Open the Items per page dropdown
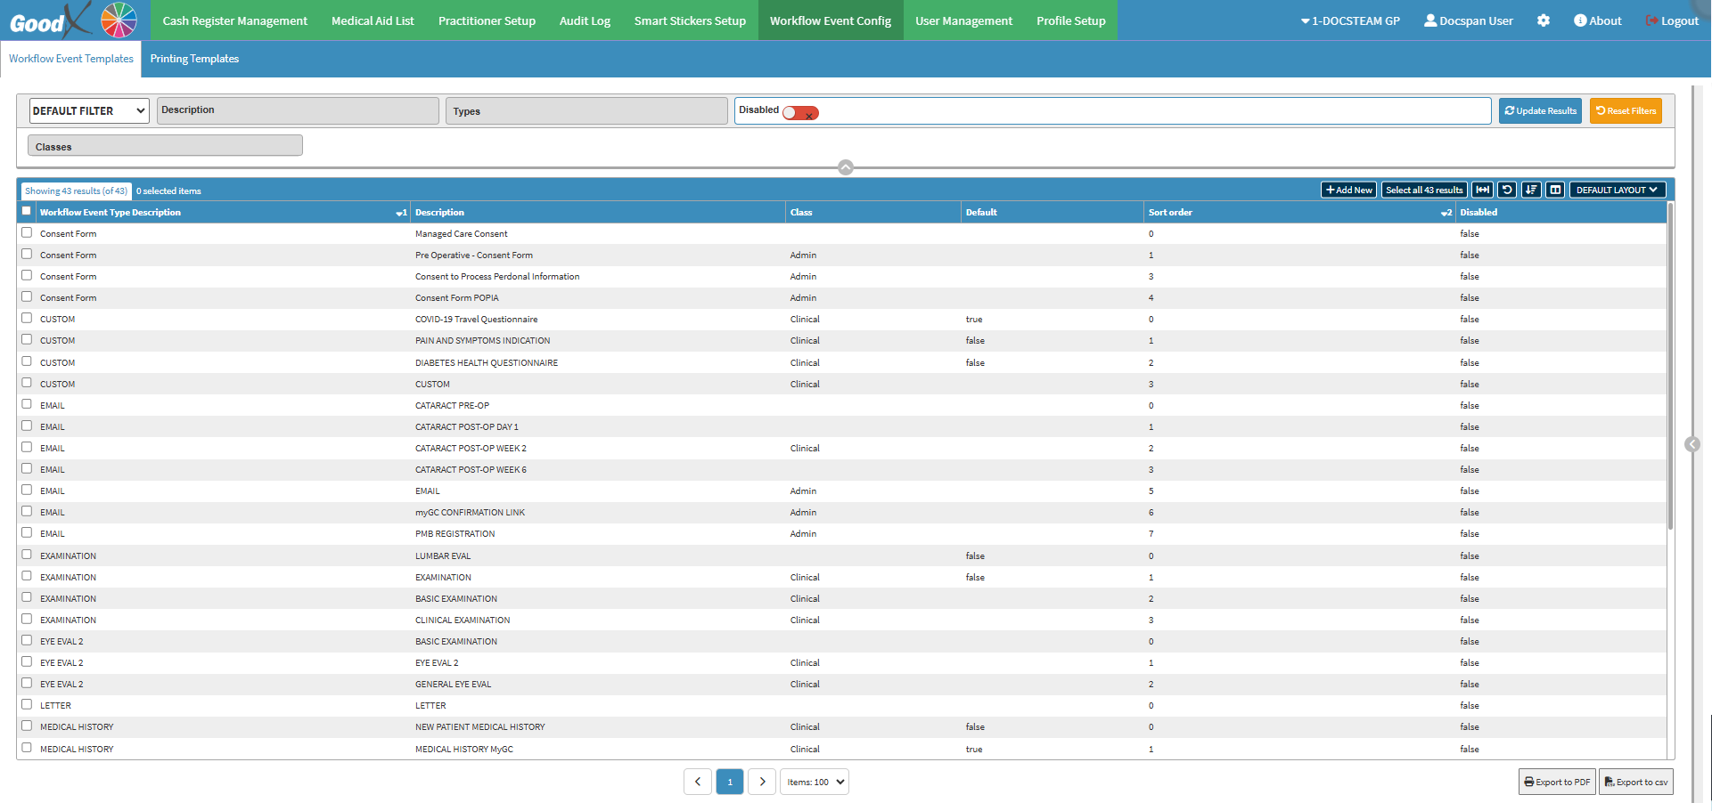This screenshot has width=1712, height=811. pyautogui.click(x=815, y=782)
